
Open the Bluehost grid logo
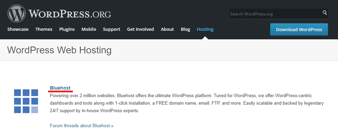(x=26, y=101)
